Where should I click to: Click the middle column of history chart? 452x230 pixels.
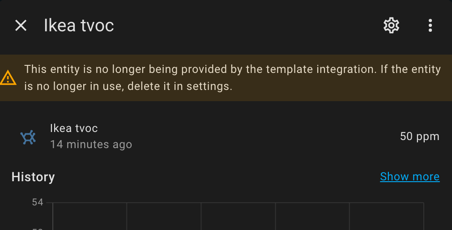238,216
